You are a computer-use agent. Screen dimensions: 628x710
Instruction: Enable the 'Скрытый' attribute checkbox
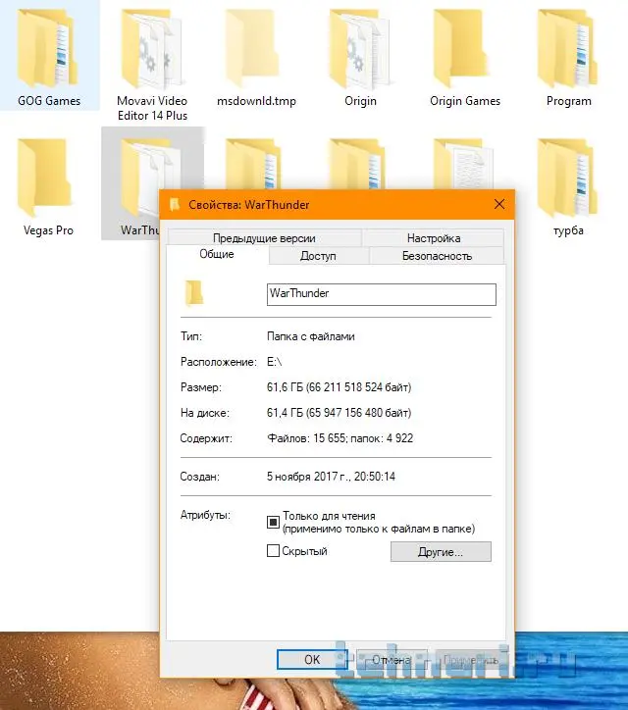(x=273, y=551)
